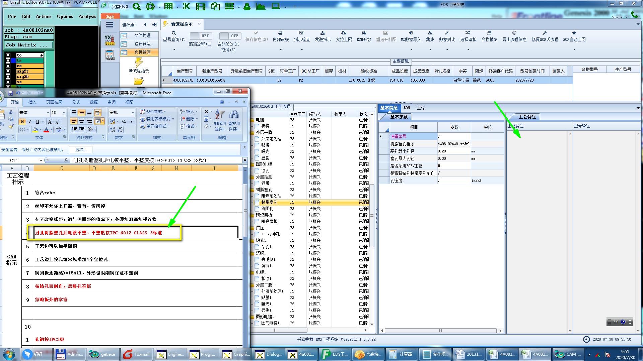The width and height of the screenshot is (643, 361).
Task: Toggle Underline in the Excel ribbon
Action: (x=38, y=122)
